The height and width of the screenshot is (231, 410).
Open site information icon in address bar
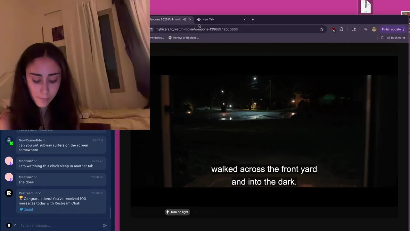151,29
